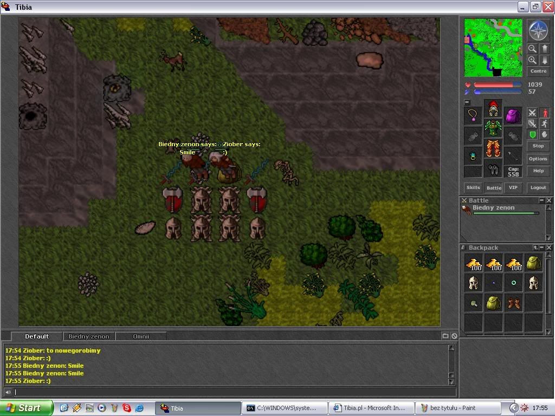Click the amulet necklace inventory slot
Viewport: 555px width, 416px height.
pyautogui.click(x=473, y=115)
